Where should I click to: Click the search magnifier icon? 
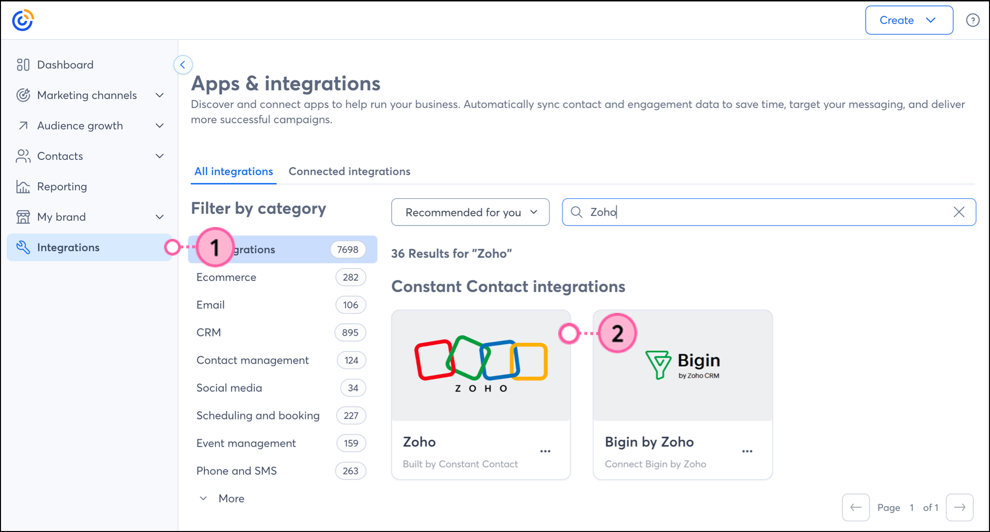coord(576,212)
